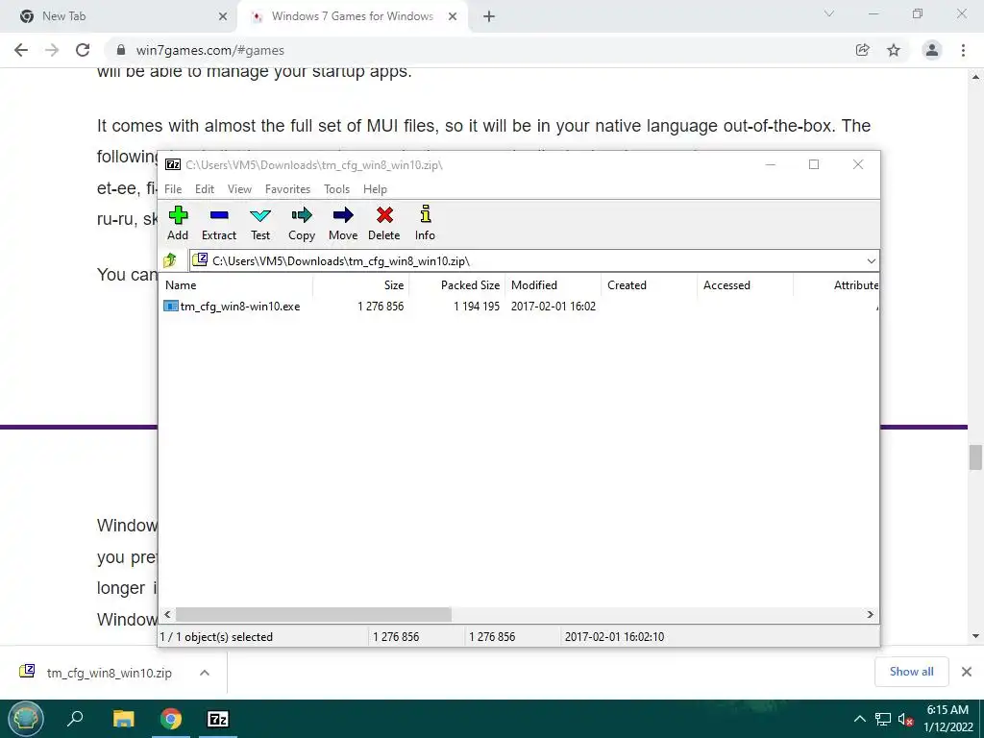The height and width of the screenshot is (738, 984).
Task: Open download item options chevron
Action: click(204, 673)
